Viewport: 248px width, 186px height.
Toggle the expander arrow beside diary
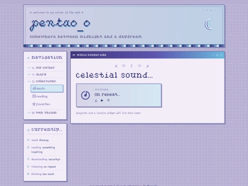pos(29,74)
